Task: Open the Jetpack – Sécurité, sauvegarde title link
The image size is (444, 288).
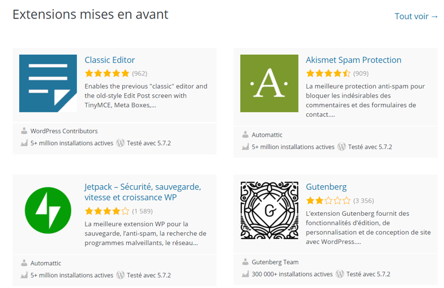Action: (143, 192)
